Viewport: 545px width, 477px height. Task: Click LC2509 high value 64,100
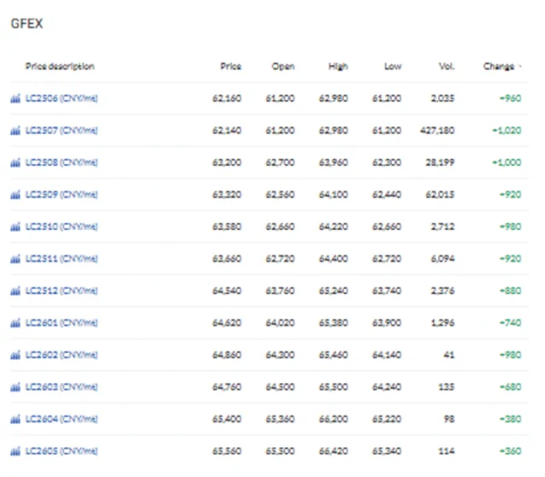pyautogui.click(x=334, y=194)
